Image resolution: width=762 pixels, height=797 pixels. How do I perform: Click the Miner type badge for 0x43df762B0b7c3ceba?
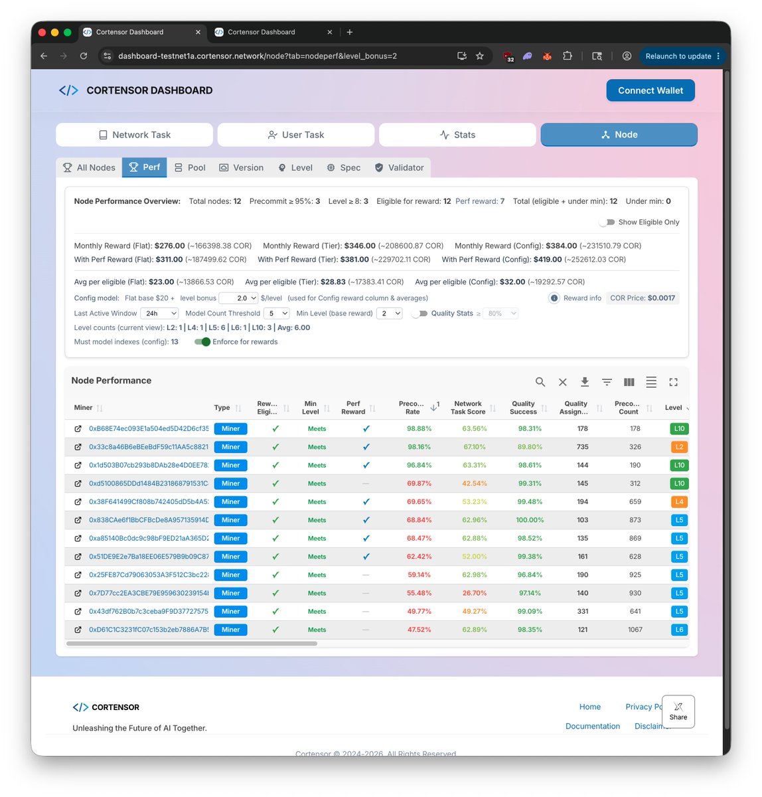click(x=230, y=612)
